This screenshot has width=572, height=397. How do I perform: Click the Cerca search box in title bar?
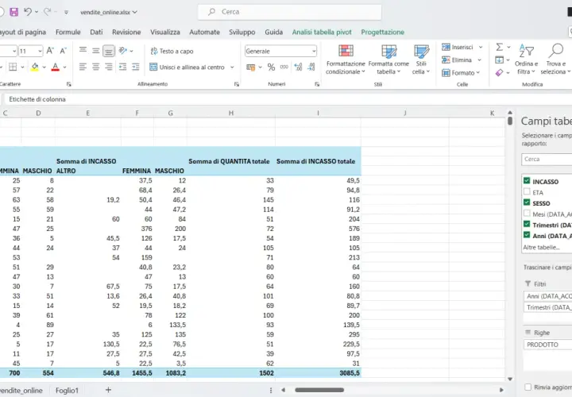click(290, 12)
